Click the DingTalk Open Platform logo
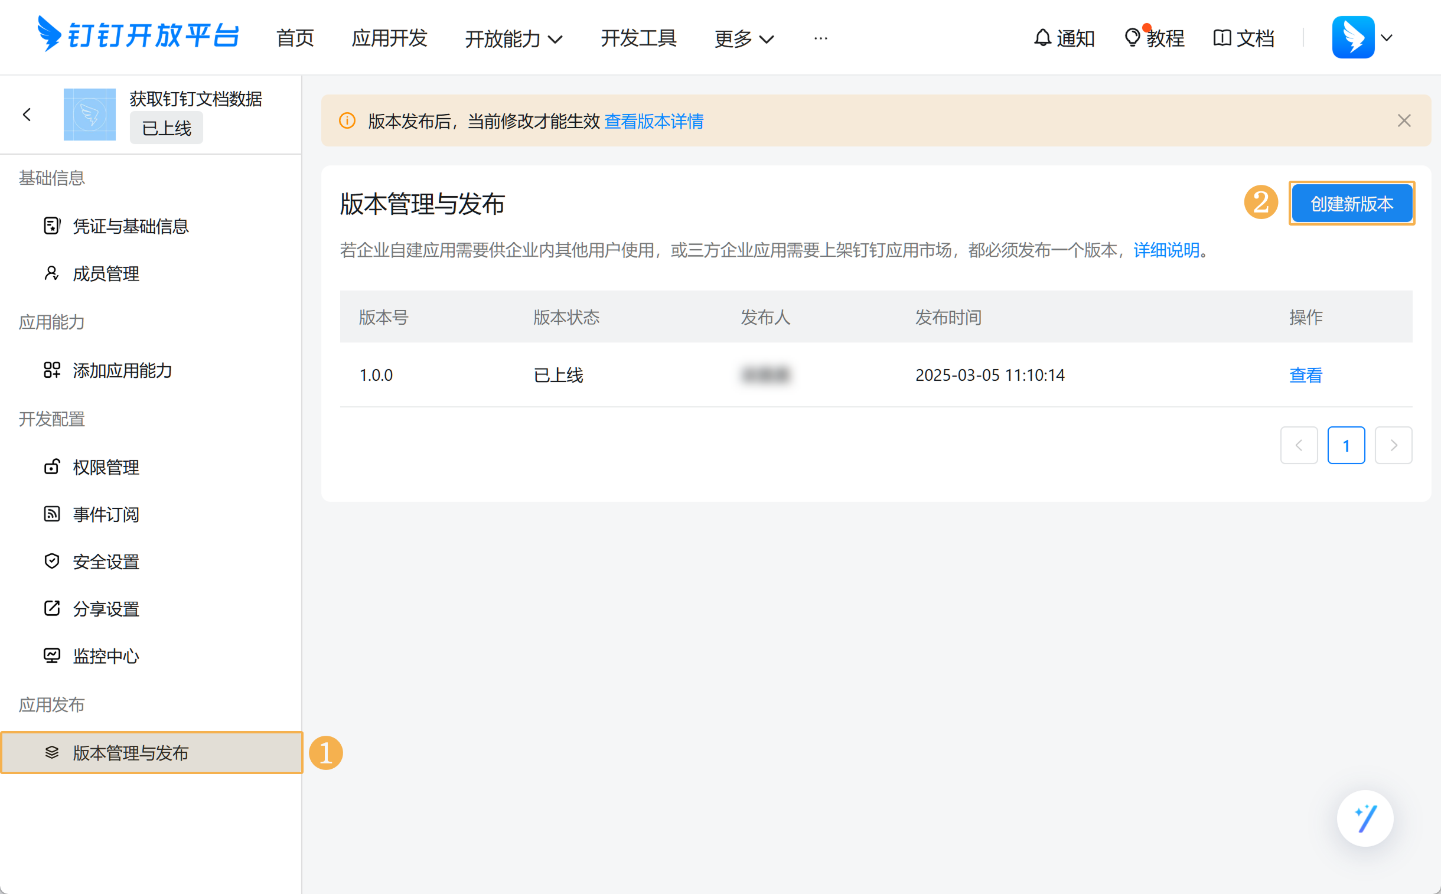This screenshot has width=1441, height=894. click(138, 35)
